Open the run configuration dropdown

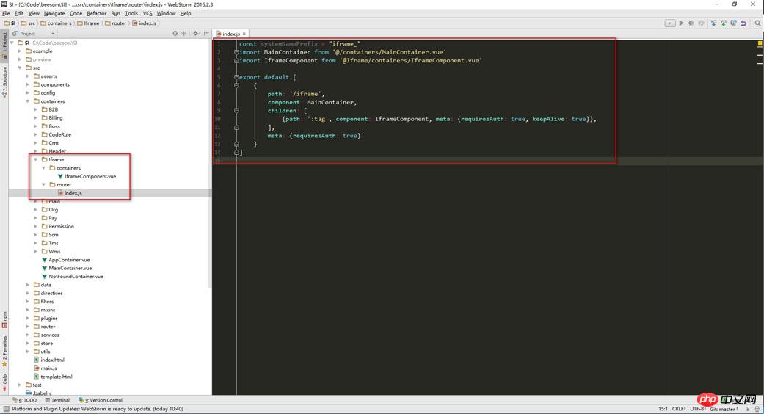click(x=669, y=23)
